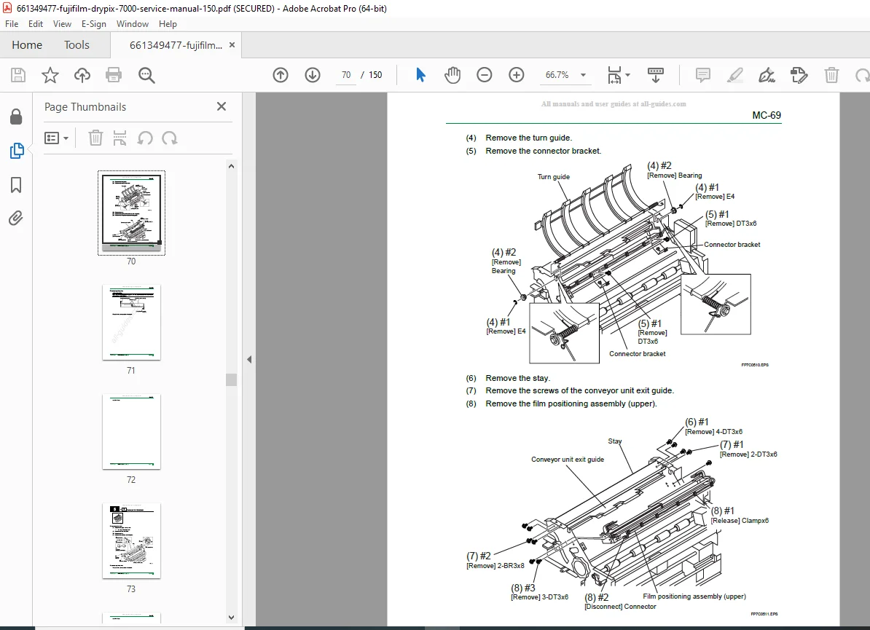Screen dimensions: 870x630
Task: Click the cloud upload share icon
Action: (82, 75)
